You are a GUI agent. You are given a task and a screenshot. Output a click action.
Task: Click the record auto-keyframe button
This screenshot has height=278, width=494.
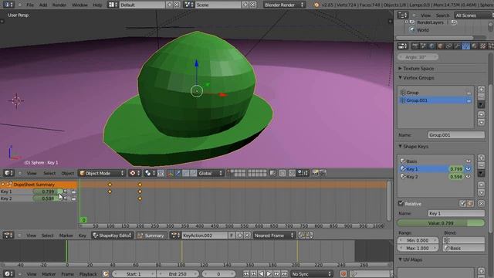click(x=343, y=274)
